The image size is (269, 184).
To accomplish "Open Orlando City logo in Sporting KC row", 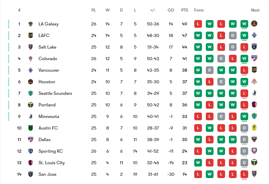I will pyautogui.click(x=254, y=151).
